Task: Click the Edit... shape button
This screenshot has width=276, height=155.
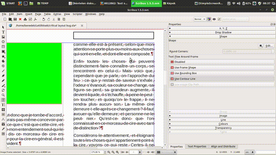Action: 269,45
